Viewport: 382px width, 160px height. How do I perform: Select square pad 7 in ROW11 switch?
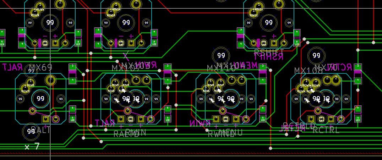coord(274,43)
